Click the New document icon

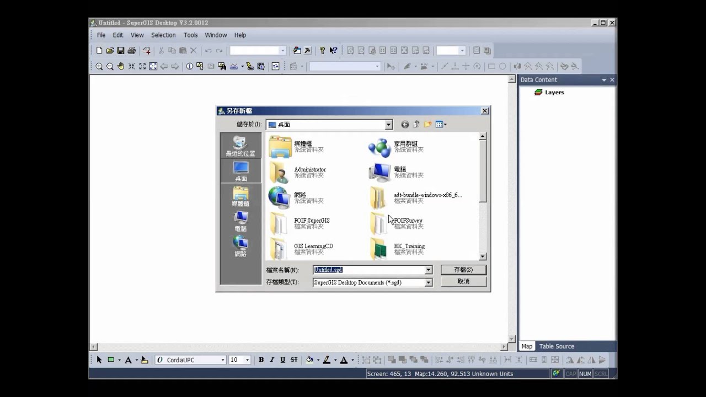click(99, 50)
